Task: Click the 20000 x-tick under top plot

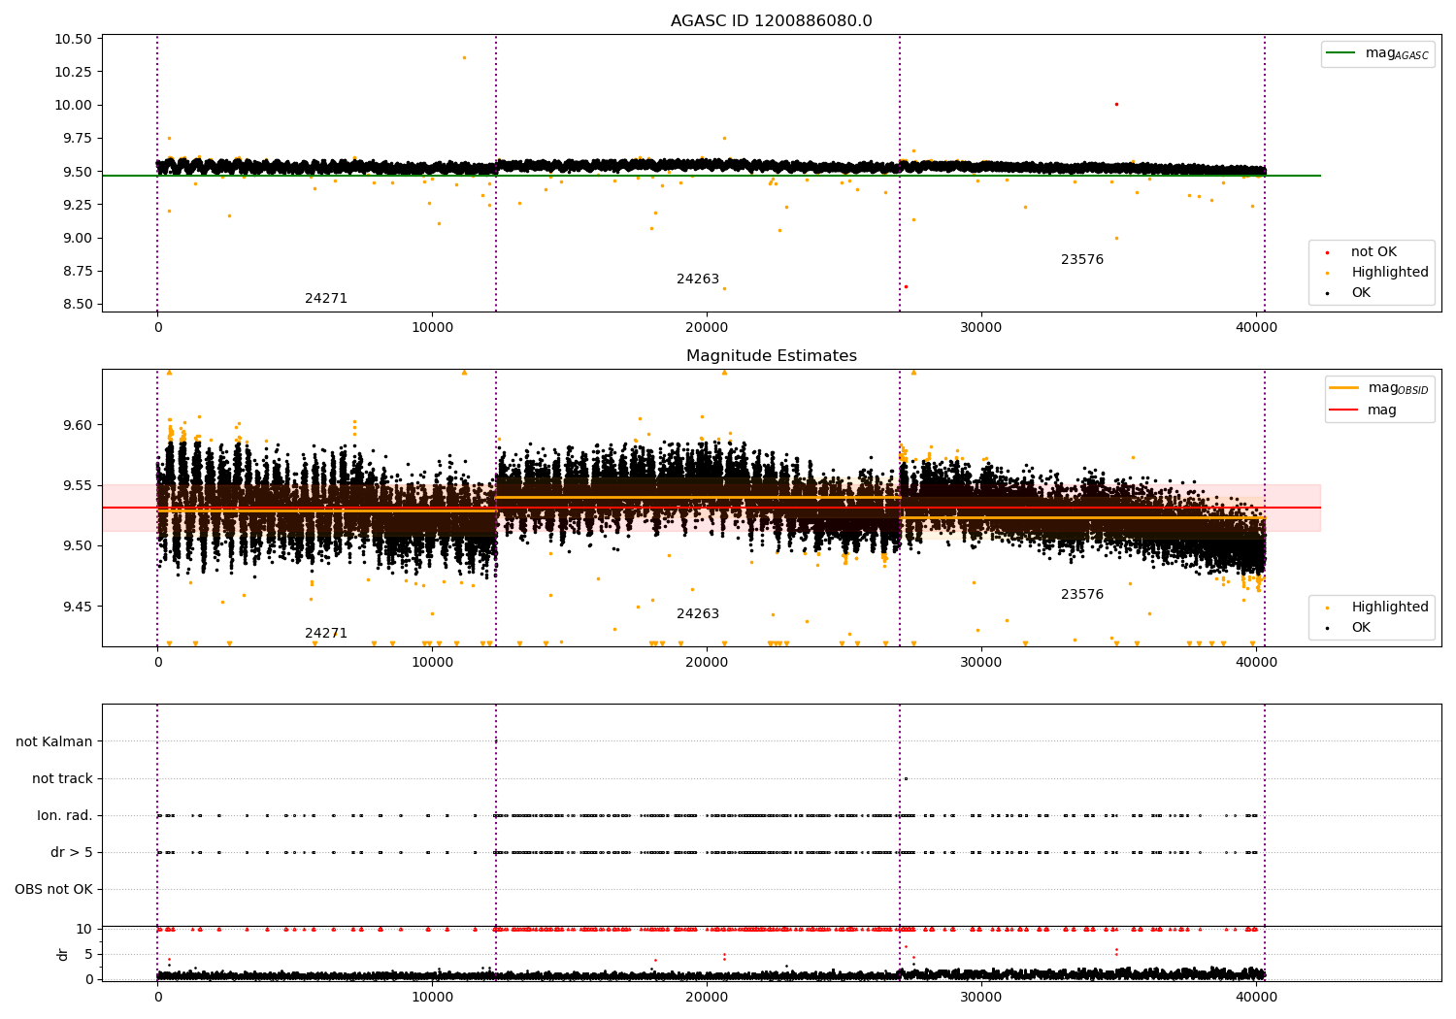Action: coord(707,327)
